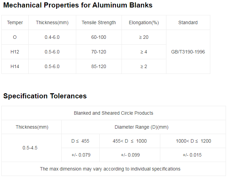
Task: Select the Temper column header
Action: tap(15, 22)
